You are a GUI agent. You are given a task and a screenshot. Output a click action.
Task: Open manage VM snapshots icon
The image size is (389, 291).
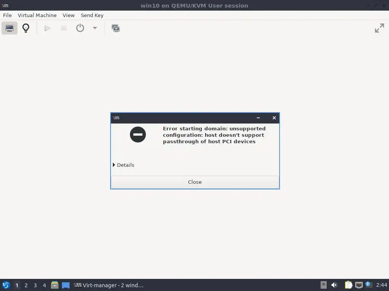[115, 28]
